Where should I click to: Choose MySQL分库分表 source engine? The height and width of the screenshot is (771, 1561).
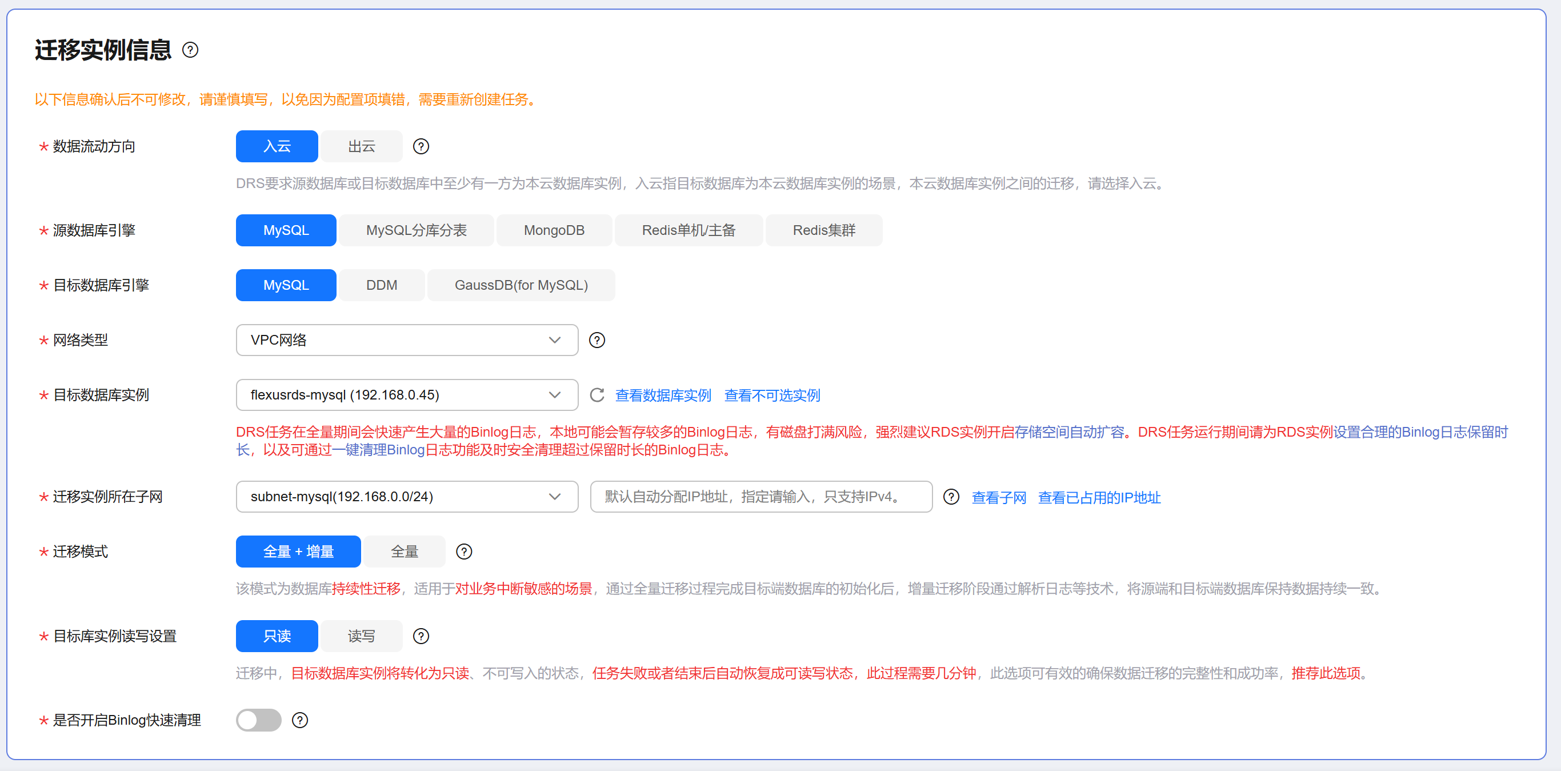[417, 230]
